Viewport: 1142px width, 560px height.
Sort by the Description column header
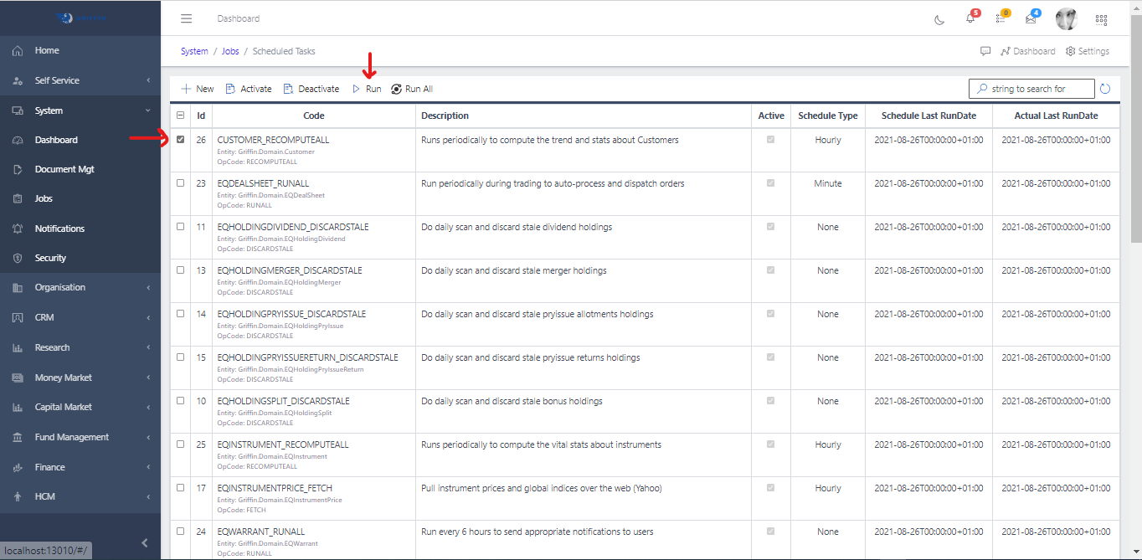point(584,116)
